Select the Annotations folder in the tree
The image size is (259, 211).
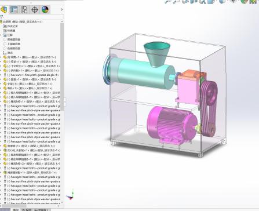[8, 35]
